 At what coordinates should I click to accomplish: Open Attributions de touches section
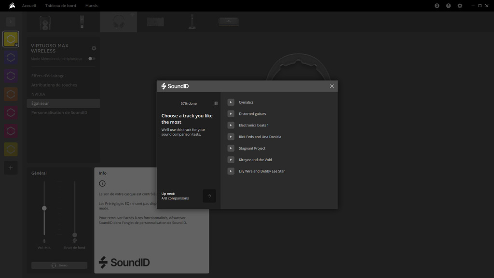[54, 85]
